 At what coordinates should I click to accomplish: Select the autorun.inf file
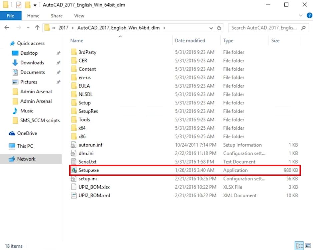click(90, 145)
